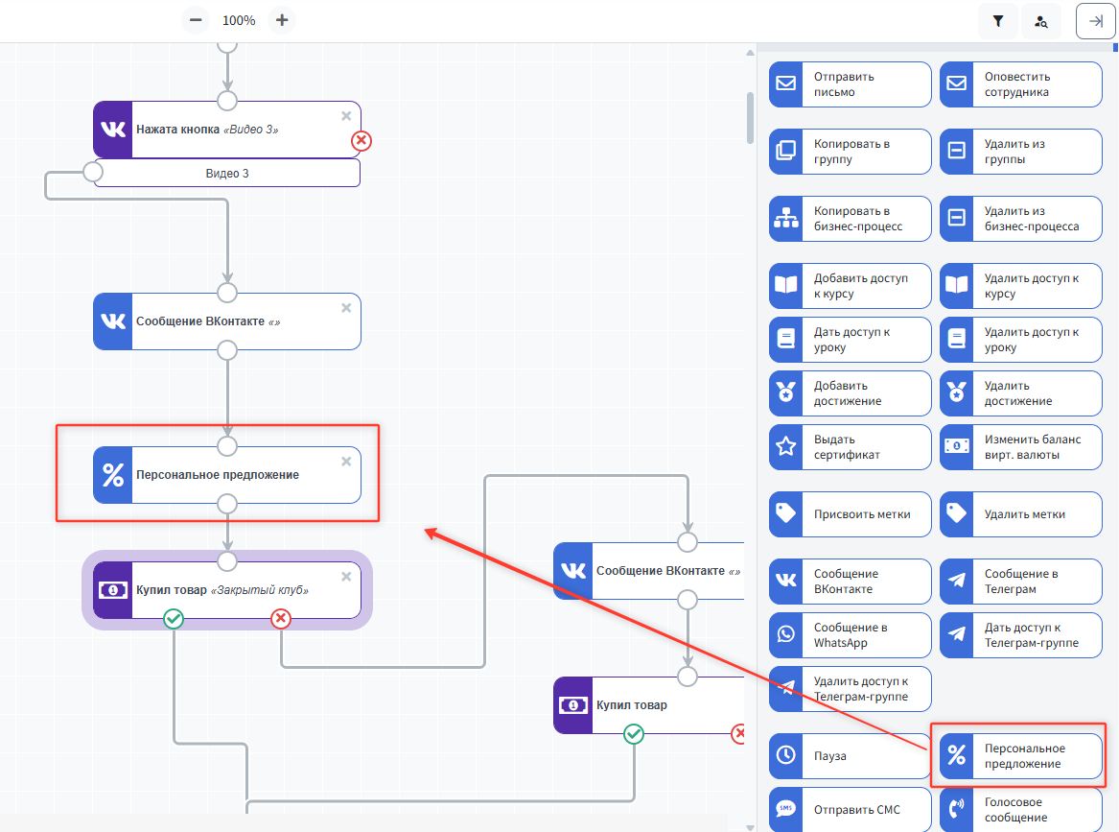Click the Отправить письмо action button
Image resolution: width=1119 pixels, height=832 pixels.
pos(850,84)
